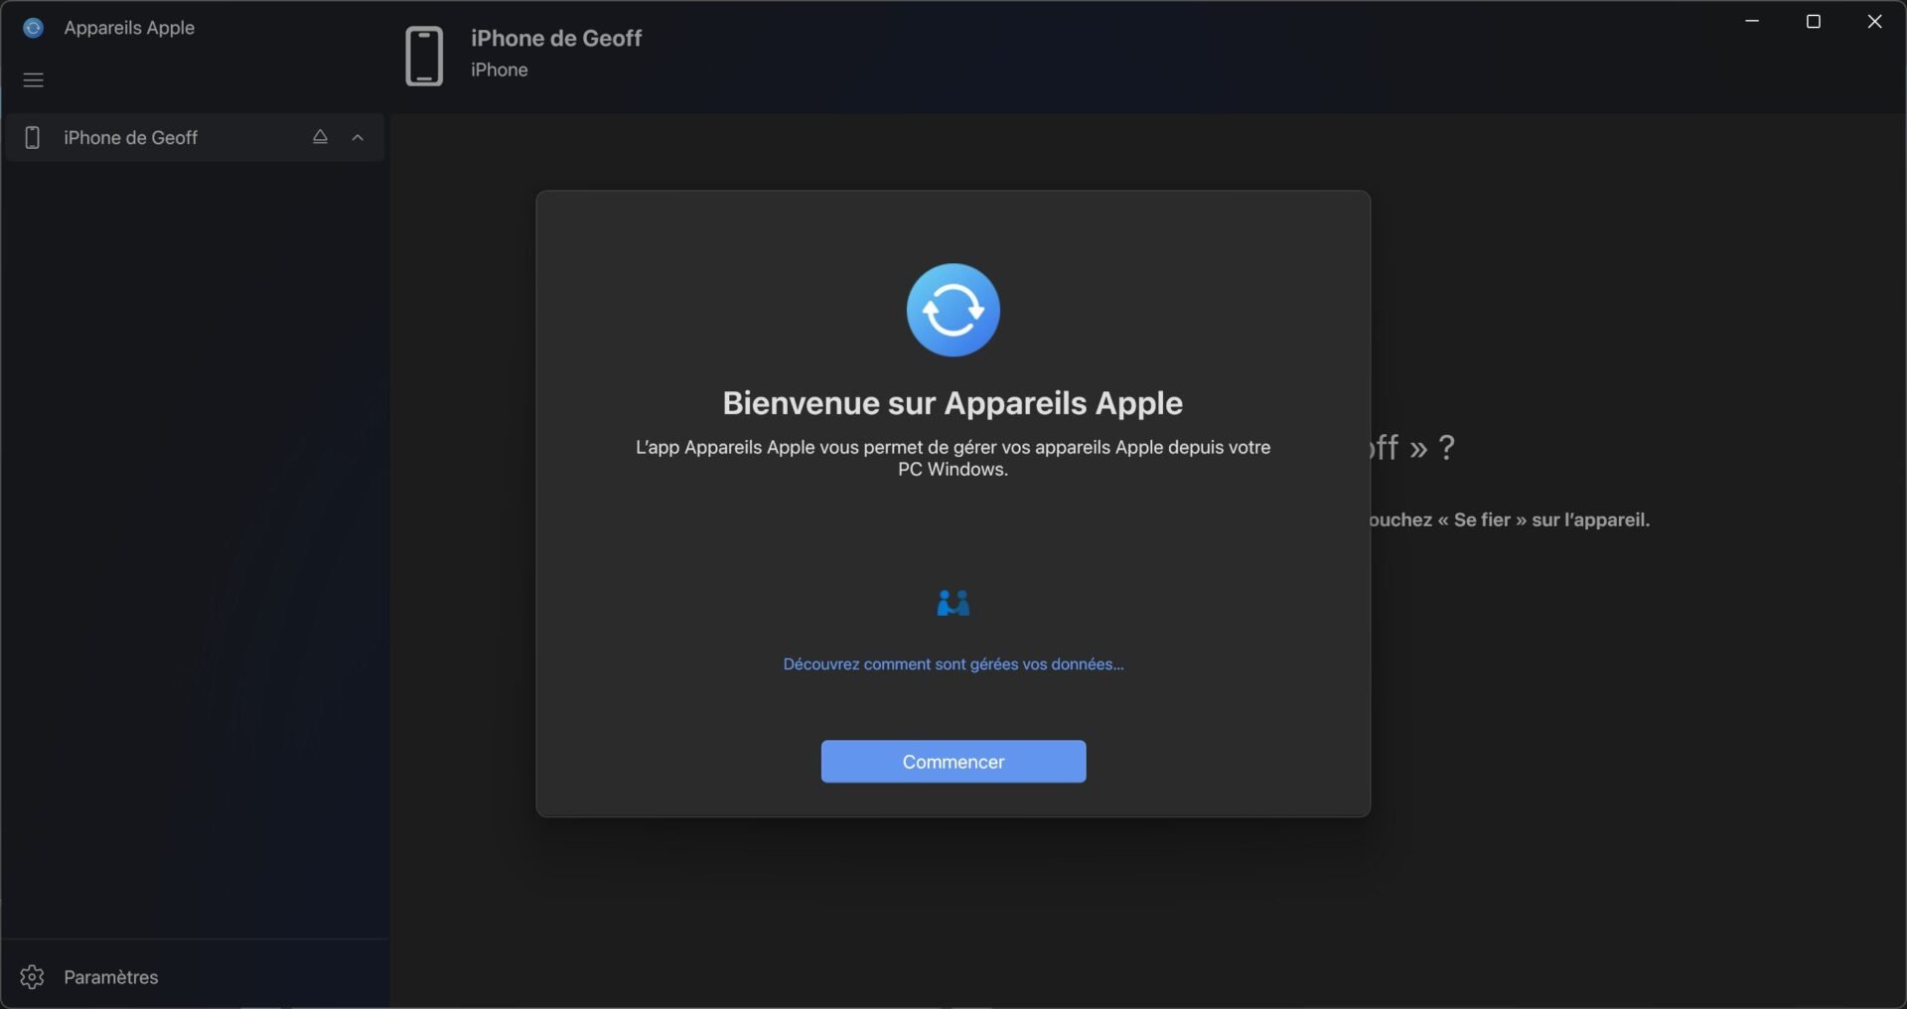Click the blue sync icon in the welcome dialog

953,310
